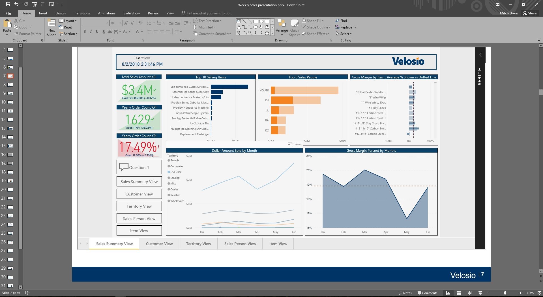Open Replace in the Editing group
This screenshot has height=297, width=543.
click(x=345, y=27)
